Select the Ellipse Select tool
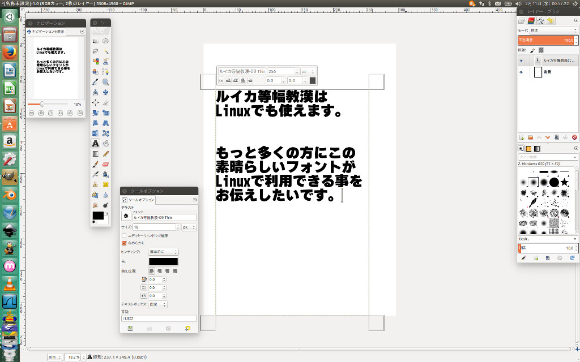Image resolution: width=580 pixels, height=362 pixels. click(106, 41)
